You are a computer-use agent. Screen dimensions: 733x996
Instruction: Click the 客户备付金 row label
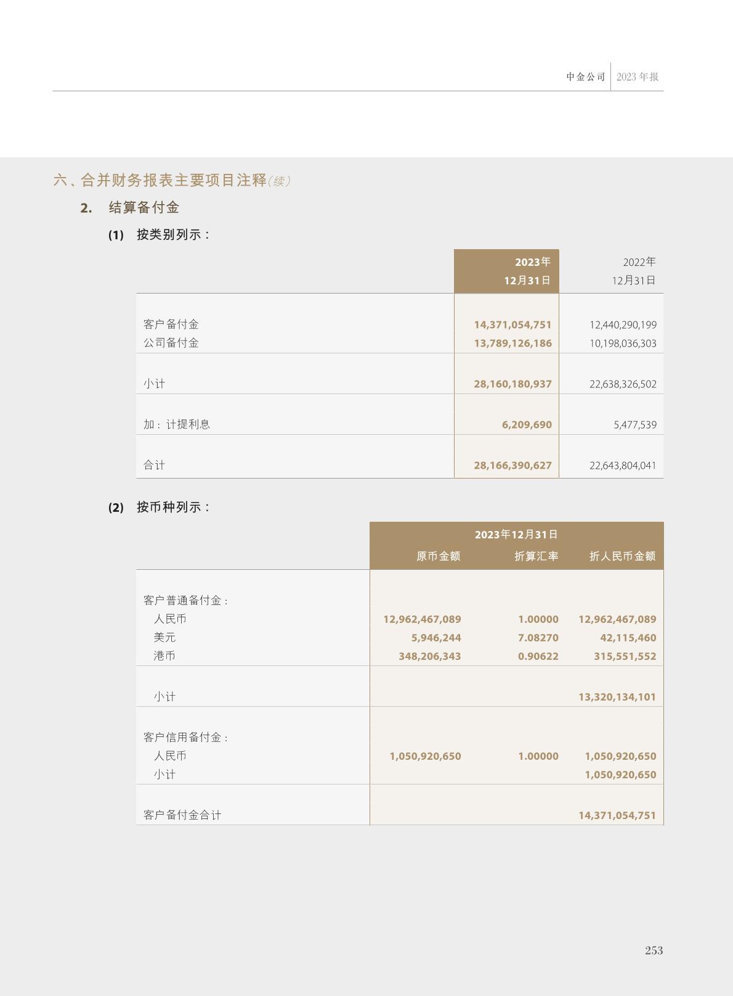[x=171, y=324]
